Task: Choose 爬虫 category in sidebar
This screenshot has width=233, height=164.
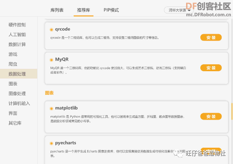Action: [x=13, y=64]
